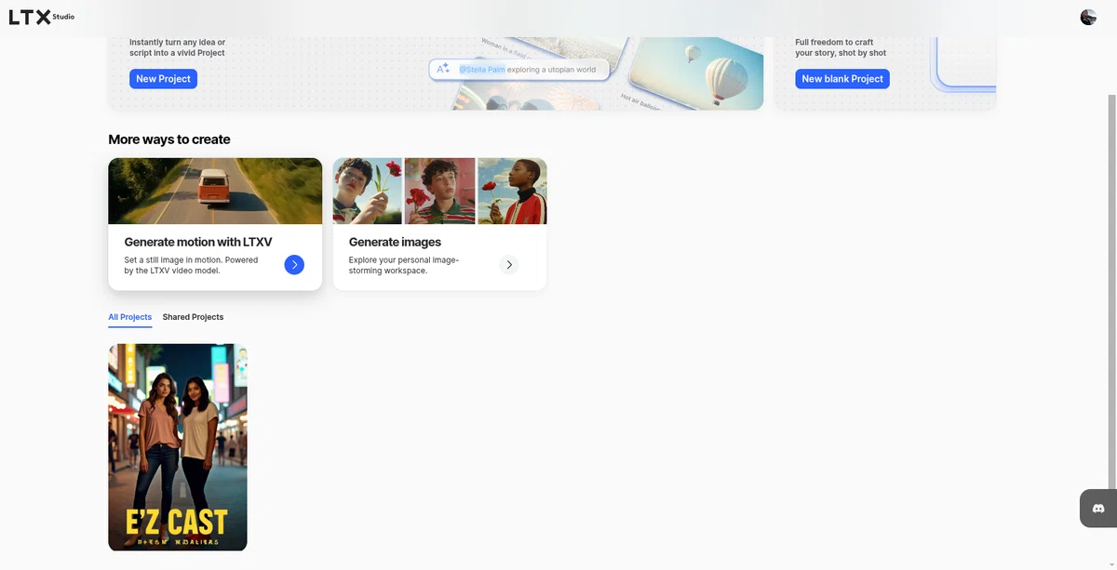Click the blue arrow on Generate motion card
The image size is (1117, 570).
[294, 265]
